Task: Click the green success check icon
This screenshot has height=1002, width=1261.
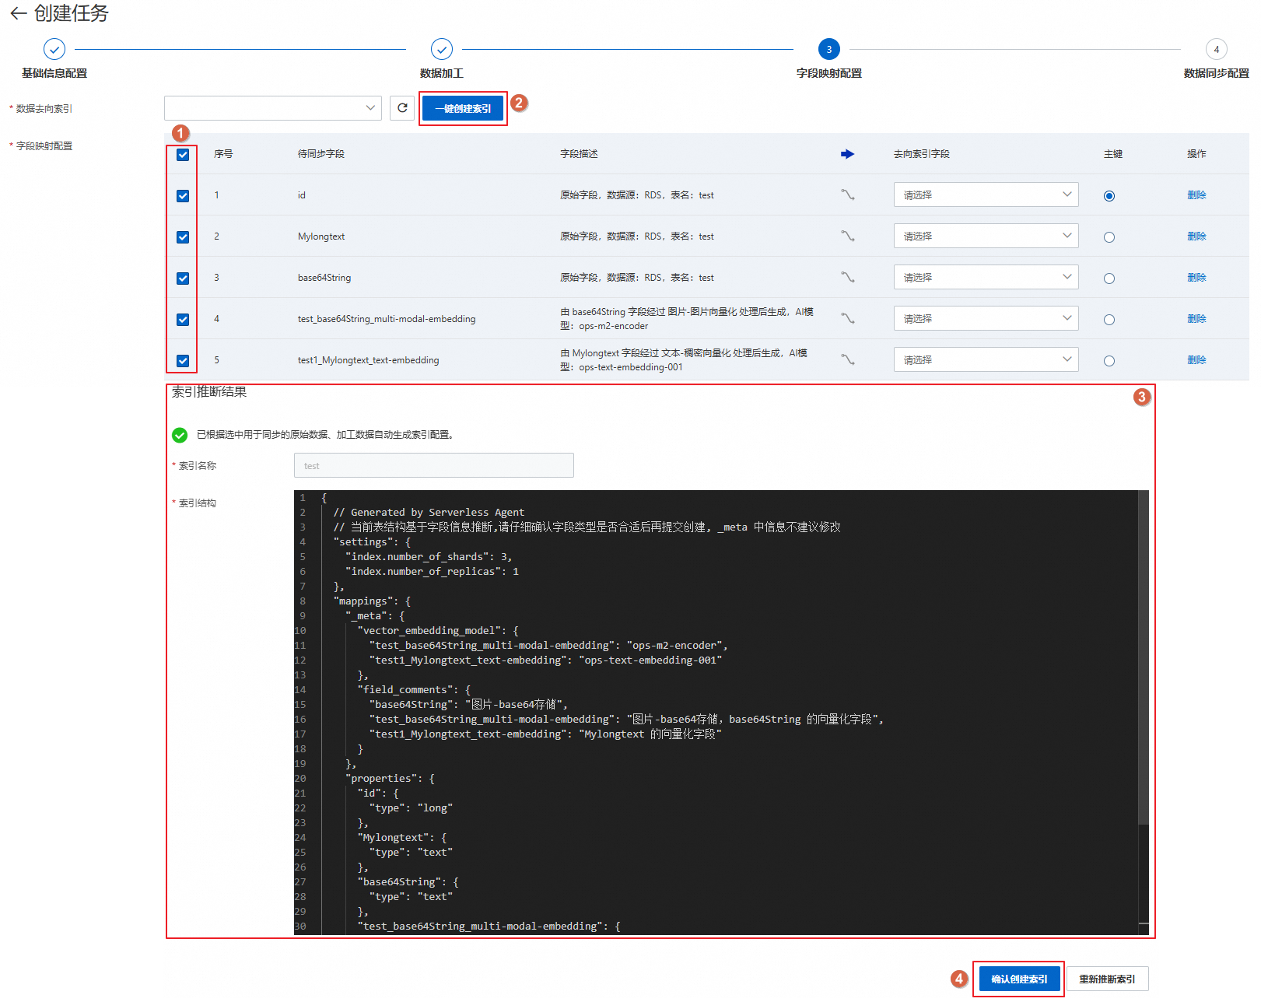Action: pyautogui.click(x=180, y=435)
